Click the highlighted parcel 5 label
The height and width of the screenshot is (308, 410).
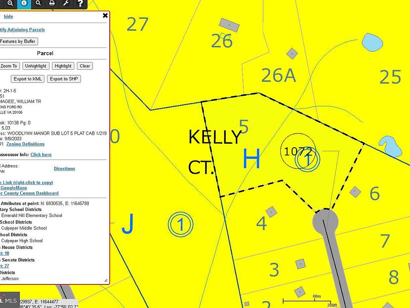point(244,127)
